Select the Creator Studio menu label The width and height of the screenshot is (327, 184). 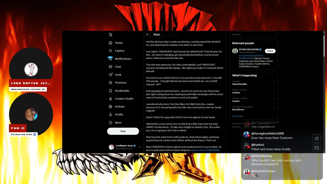[x=124, y=99]
